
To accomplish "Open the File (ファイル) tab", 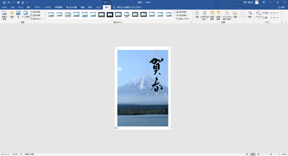I will click(x=4, y=7).
